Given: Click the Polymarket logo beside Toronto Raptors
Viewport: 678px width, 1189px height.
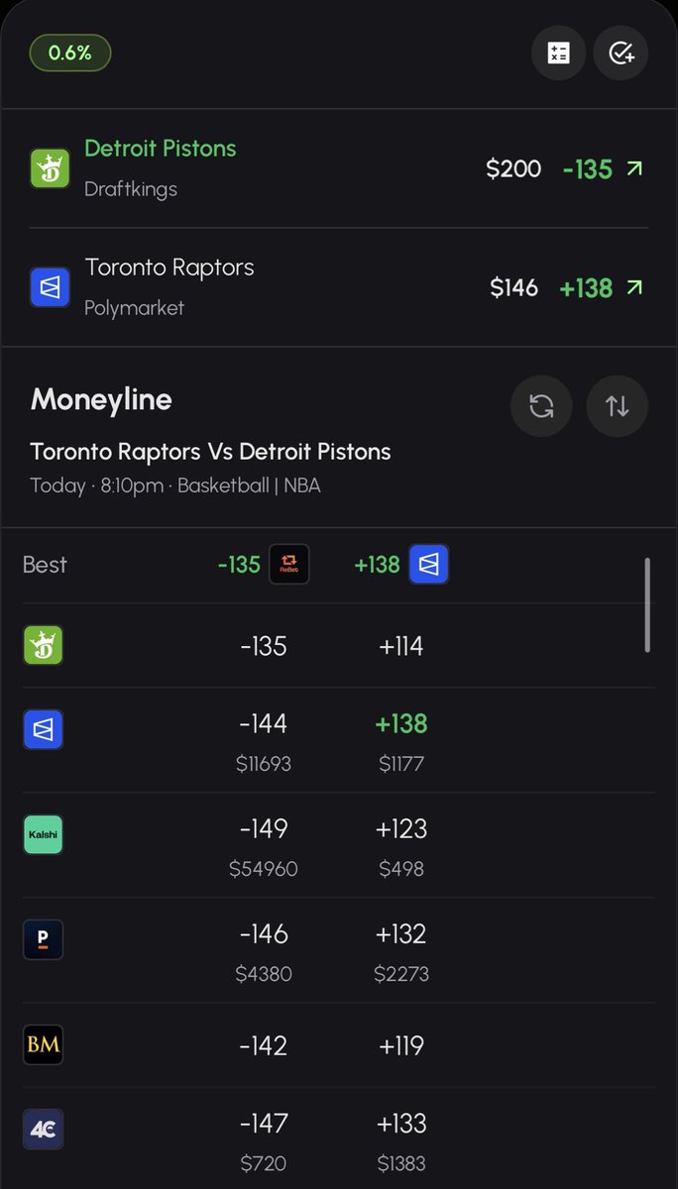Looking at the screenshot, I should 50,287.
